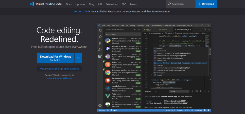
Task: Go to the Updates page
Action: click(80, 4)
